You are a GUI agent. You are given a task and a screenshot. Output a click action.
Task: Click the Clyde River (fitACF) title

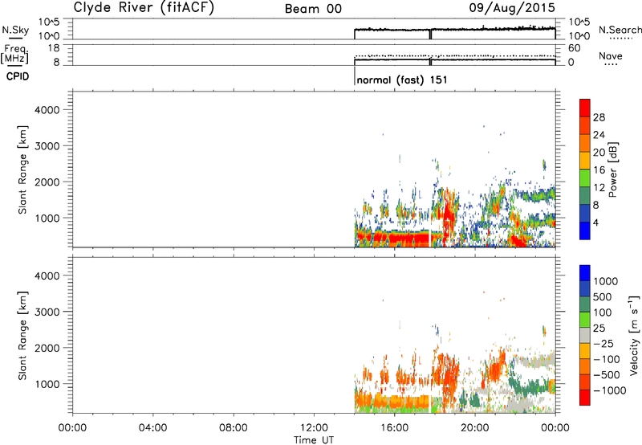point(144,7)
